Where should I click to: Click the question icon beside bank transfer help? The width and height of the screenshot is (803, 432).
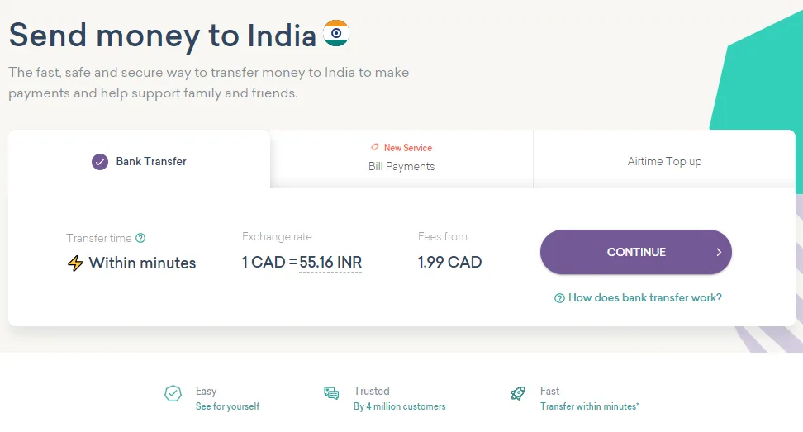[x=559, y=298]
